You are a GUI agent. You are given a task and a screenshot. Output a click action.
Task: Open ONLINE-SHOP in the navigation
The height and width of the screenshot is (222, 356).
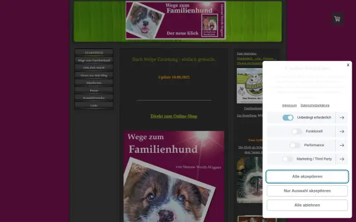tap(94, 67)
